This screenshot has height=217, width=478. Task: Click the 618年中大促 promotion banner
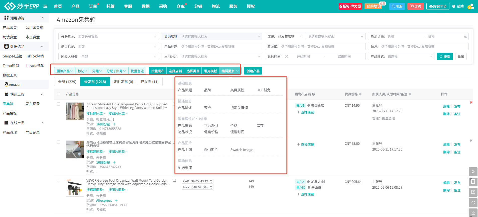pyautogui.click(x=350, y=6)
